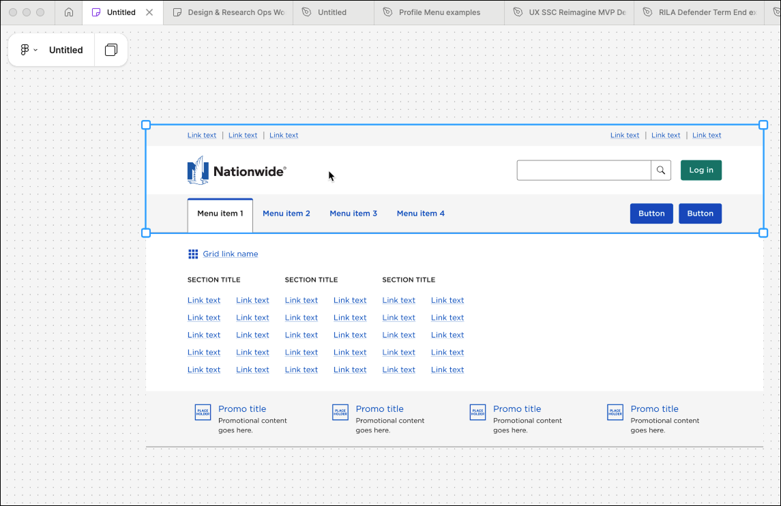Click first top-right utility Link text
Image resolution: width=781 pixels, height=506 pixels.
pos(625,136)
